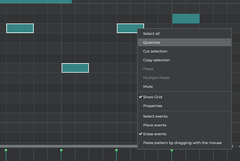Click the teal pattern bar at the top
240x161 pixels.
click(36, 1)
